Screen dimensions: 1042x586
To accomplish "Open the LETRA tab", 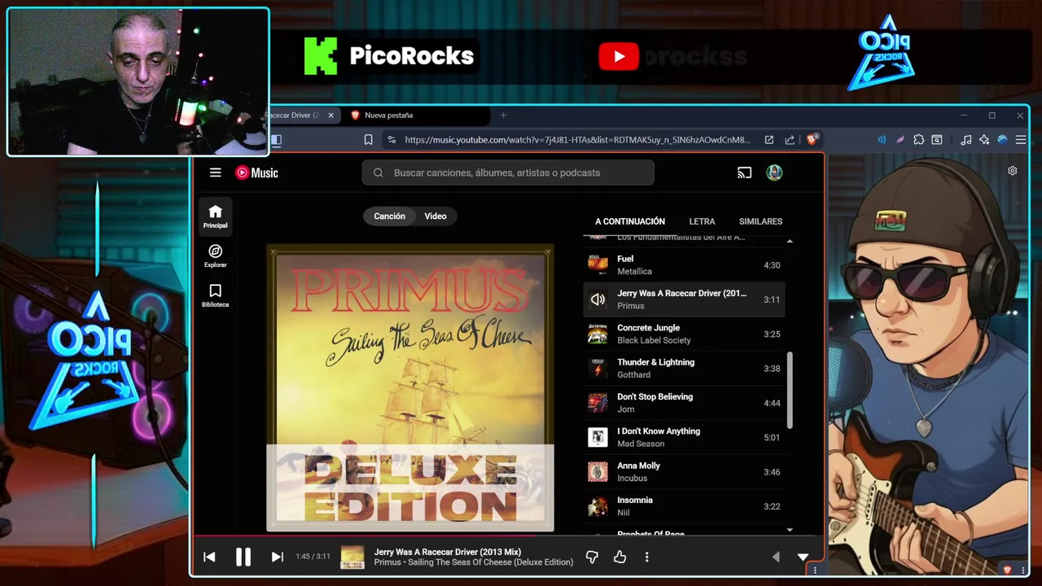I will coord(702,221).
